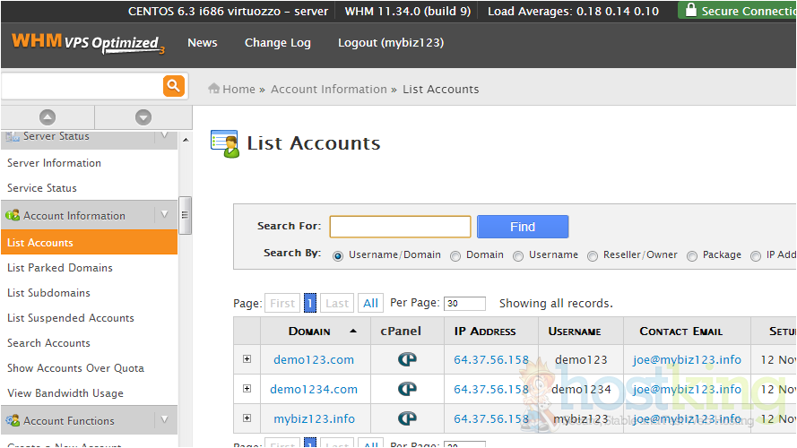Click the sidebar vertical scrollbar handle

(x=186, y=215)
